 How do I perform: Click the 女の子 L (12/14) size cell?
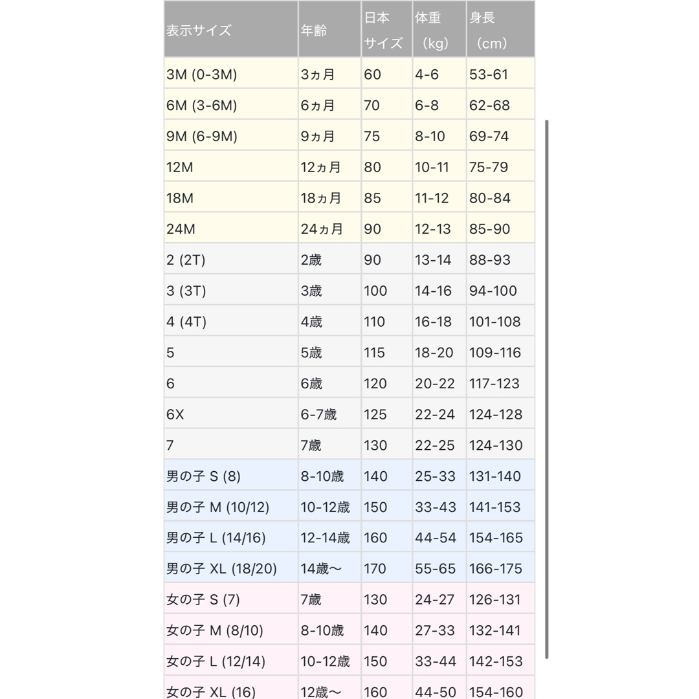click(231, 661)
